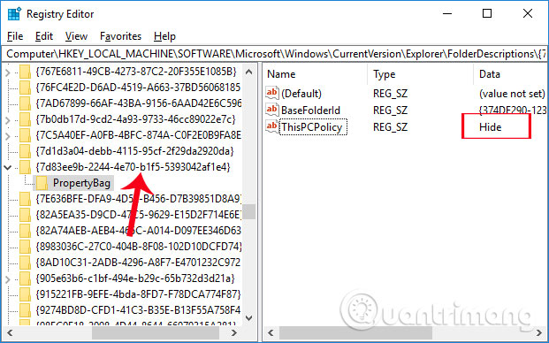Click the PropertyBag folder icon
This screenshot has height=343, width=549.
tap(42, 183)
